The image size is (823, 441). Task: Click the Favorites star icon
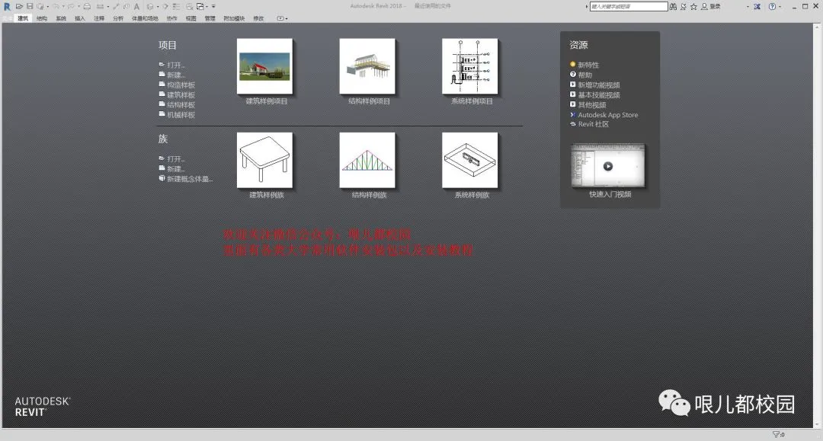click(x=693, y=6)
